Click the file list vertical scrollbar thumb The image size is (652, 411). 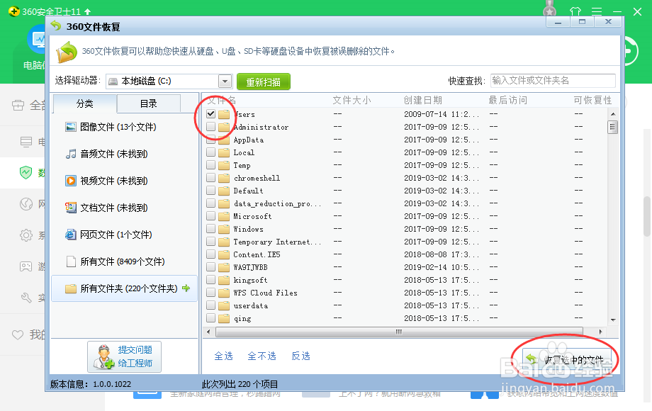click(612, 127)
